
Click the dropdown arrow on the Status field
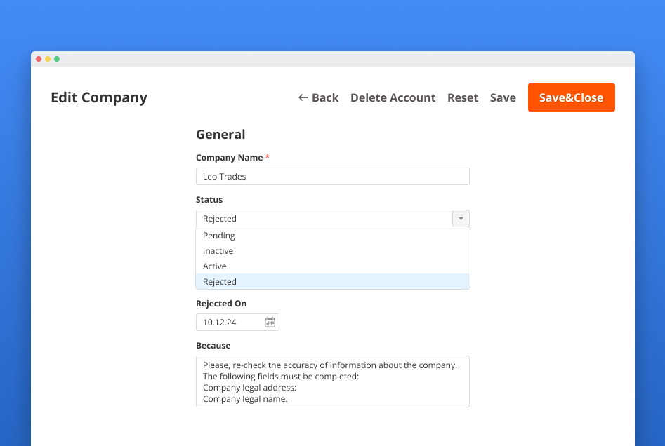tap(461, 218)
